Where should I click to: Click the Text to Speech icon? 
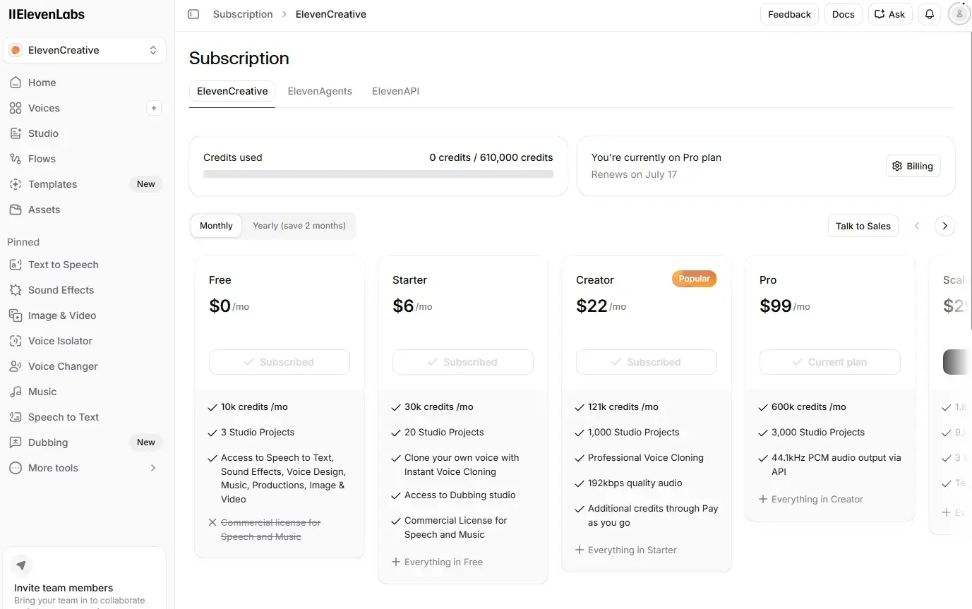[x=15, y=265]
